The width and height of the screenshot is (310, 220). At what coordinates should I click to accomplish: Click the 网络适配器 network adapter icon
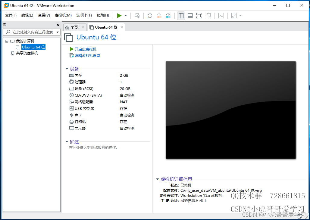[72, 102]
